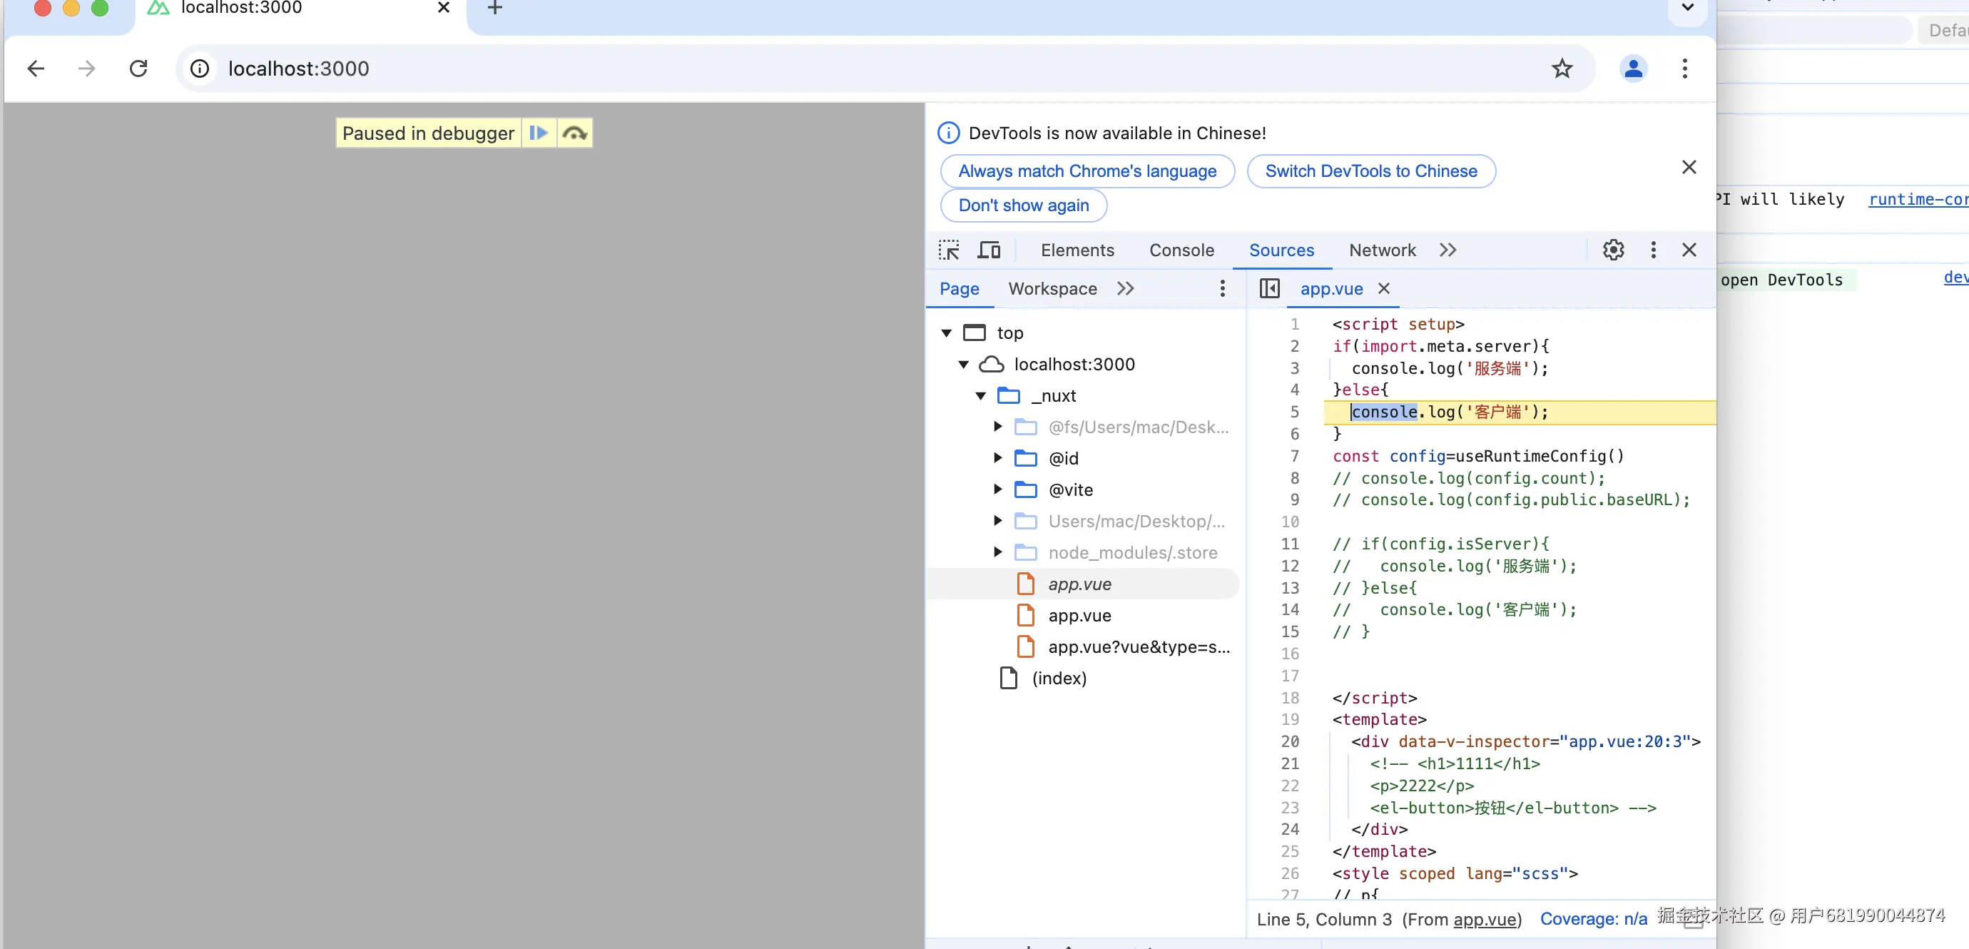Screen dimensions: 1969x949
Task: Resume script execution in paused overlay
Action: coord(539,133)
